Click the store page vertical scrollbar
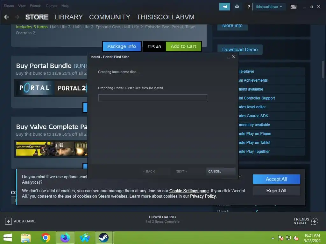 (323, 69)
